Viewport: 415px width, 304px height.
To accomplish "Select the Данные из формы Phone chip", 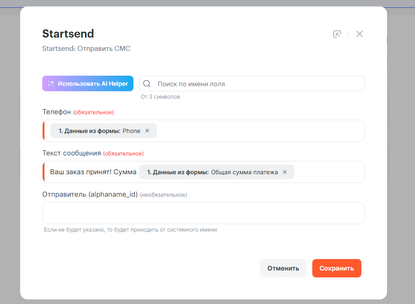I will pos(99,131).
